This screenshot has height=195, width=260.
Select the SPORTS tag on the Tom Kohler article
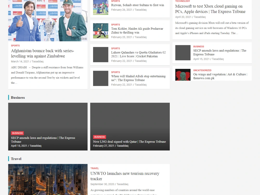115,24
